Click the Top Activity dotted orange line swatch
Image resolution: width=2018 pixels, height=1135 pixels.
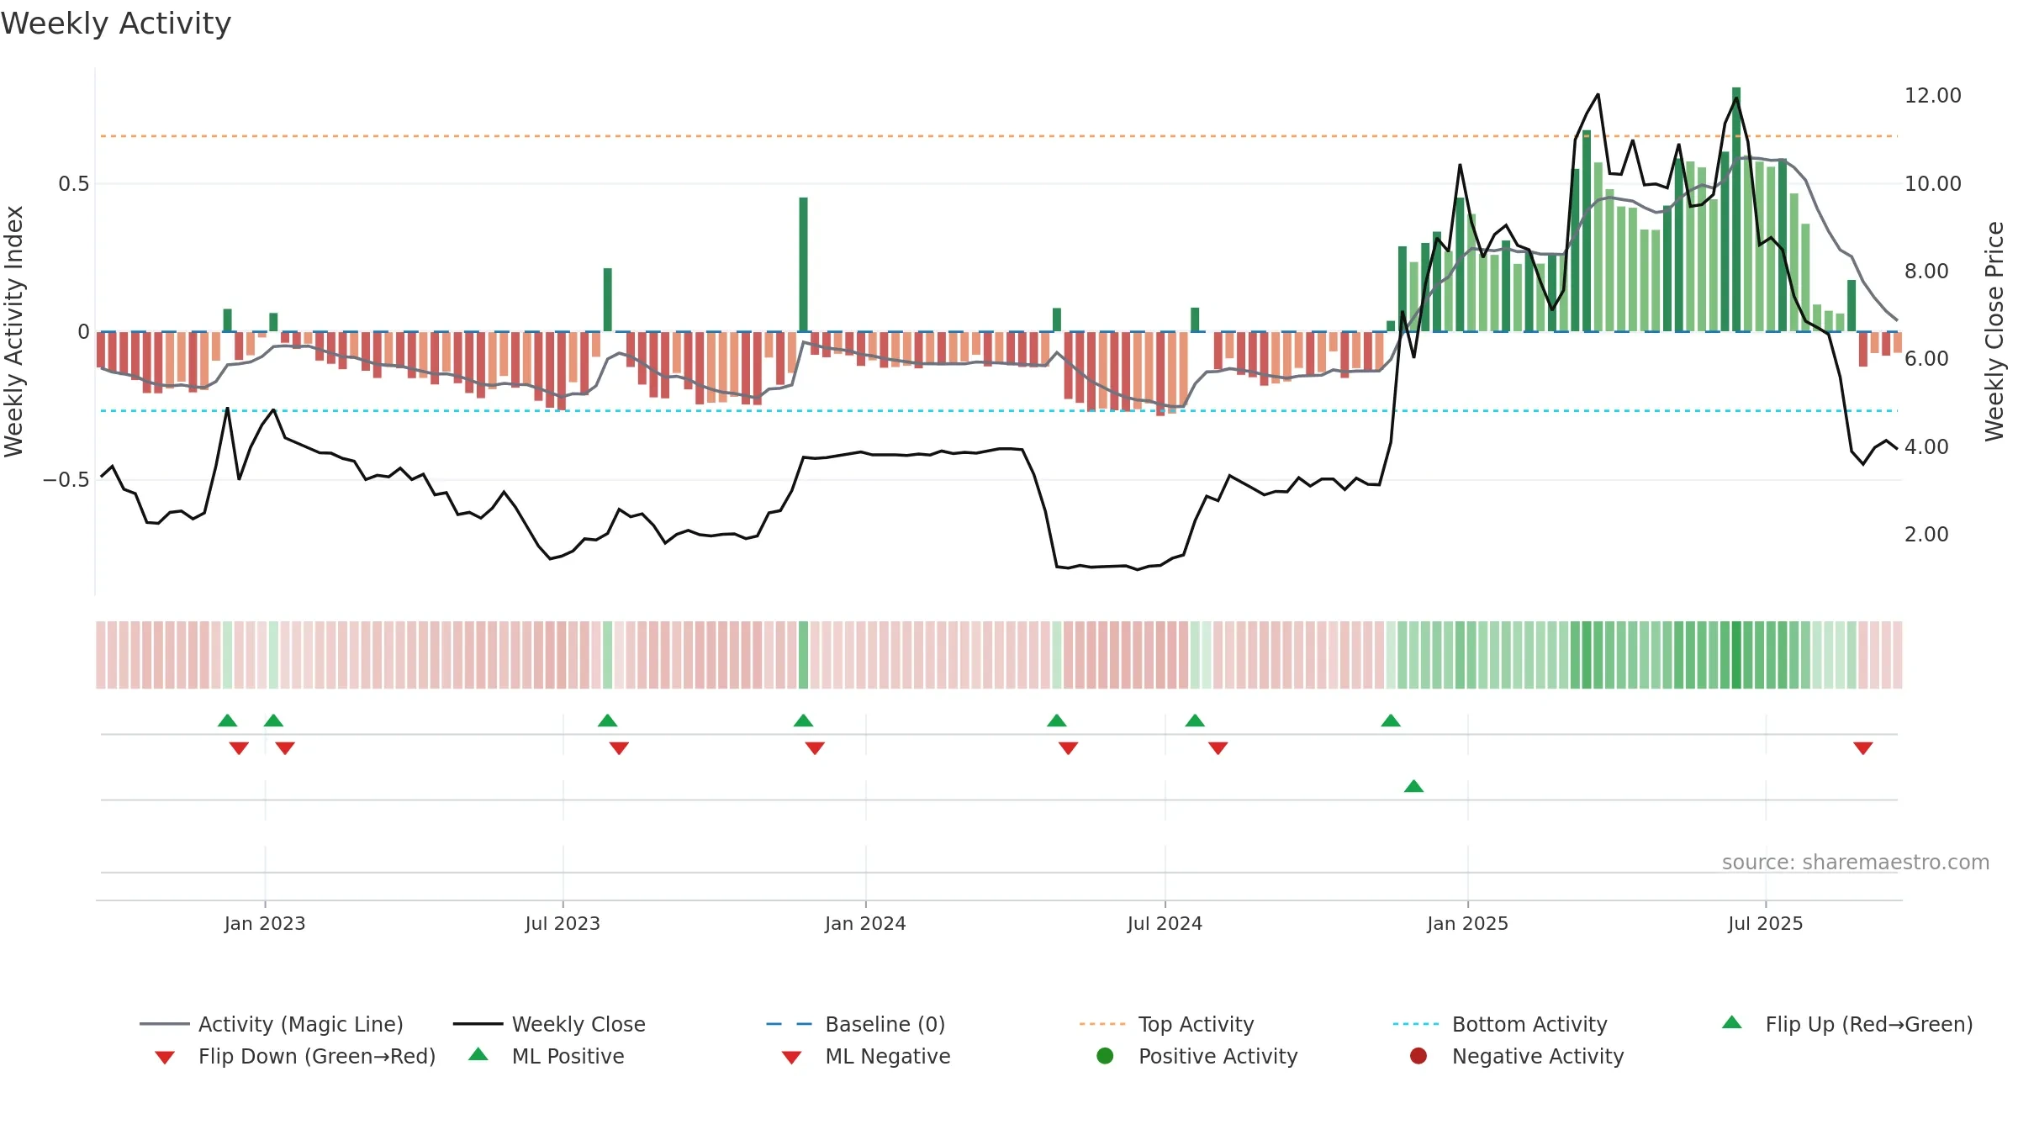click(x=1102, y=1024)
